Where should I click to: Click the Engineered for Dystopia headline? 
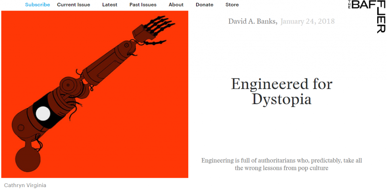(282, 91)
